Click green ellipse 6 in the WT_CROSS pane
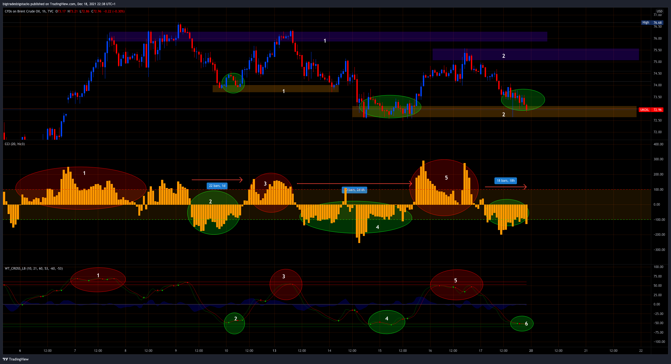671x364 pixels. [522, 324]
